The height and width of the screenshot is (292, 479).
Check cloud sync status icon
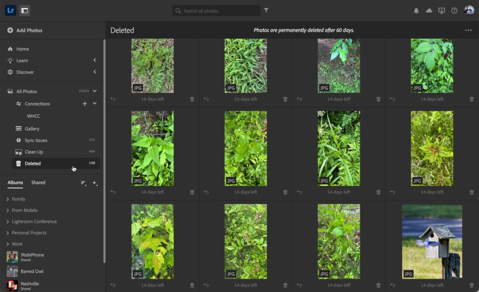pyautogui.click(x=429, y=11)
